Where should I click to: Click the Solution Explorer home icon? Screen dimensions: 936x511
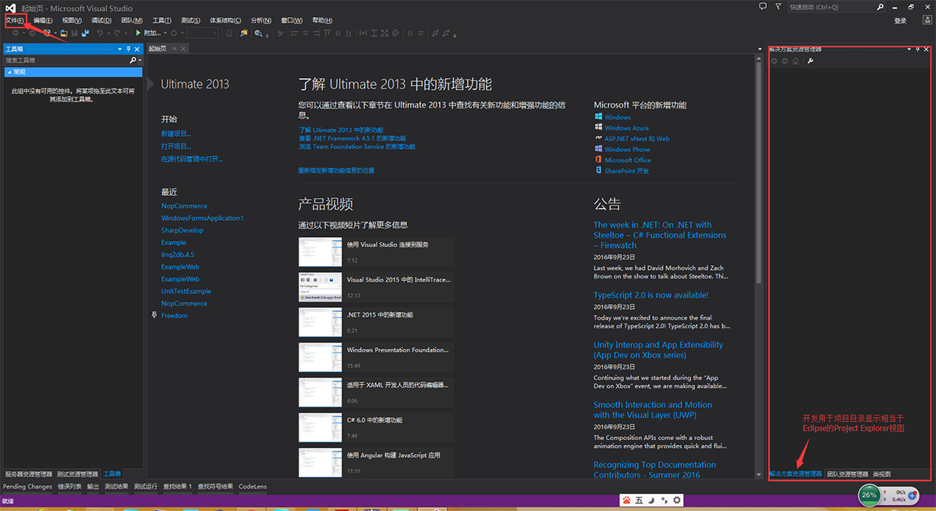(796, 60)
